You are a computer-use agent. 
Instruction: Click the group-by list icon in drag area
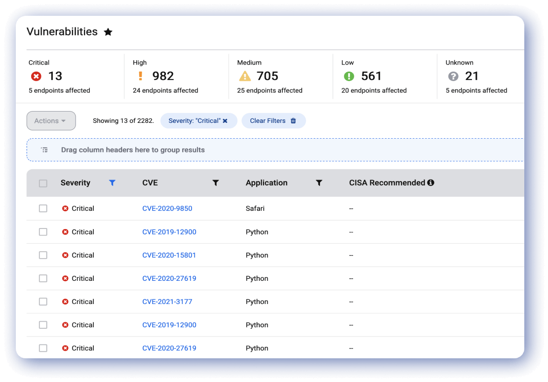click(44, 150)
